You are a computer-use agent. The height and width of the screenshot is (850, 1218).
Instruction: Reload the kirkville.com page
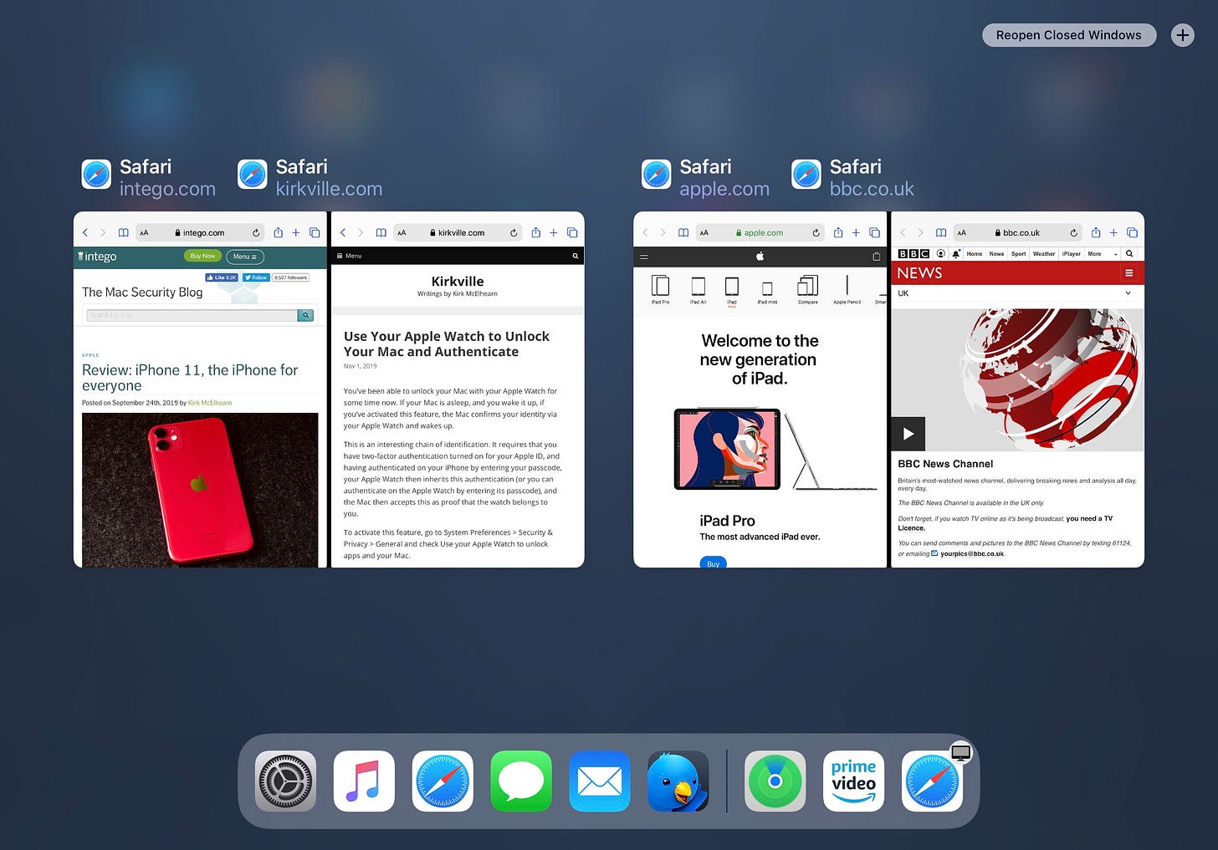(514, 233)
